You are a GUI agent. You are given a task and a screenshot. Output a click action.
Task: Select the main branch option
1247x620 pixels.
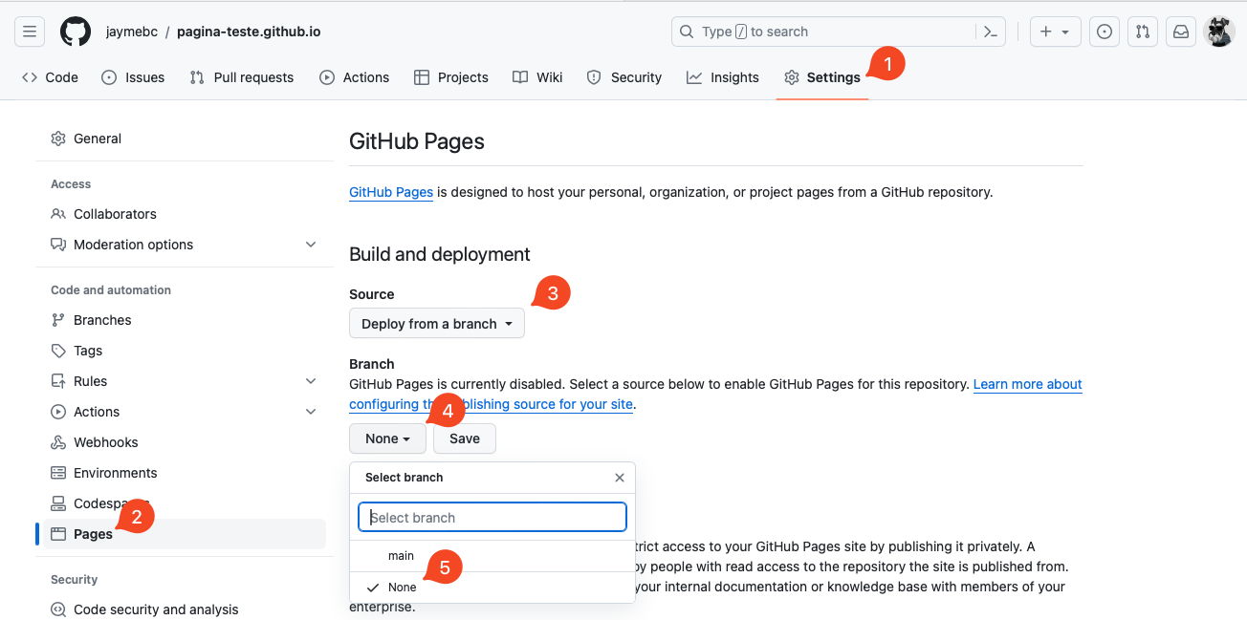coord(401,556)
